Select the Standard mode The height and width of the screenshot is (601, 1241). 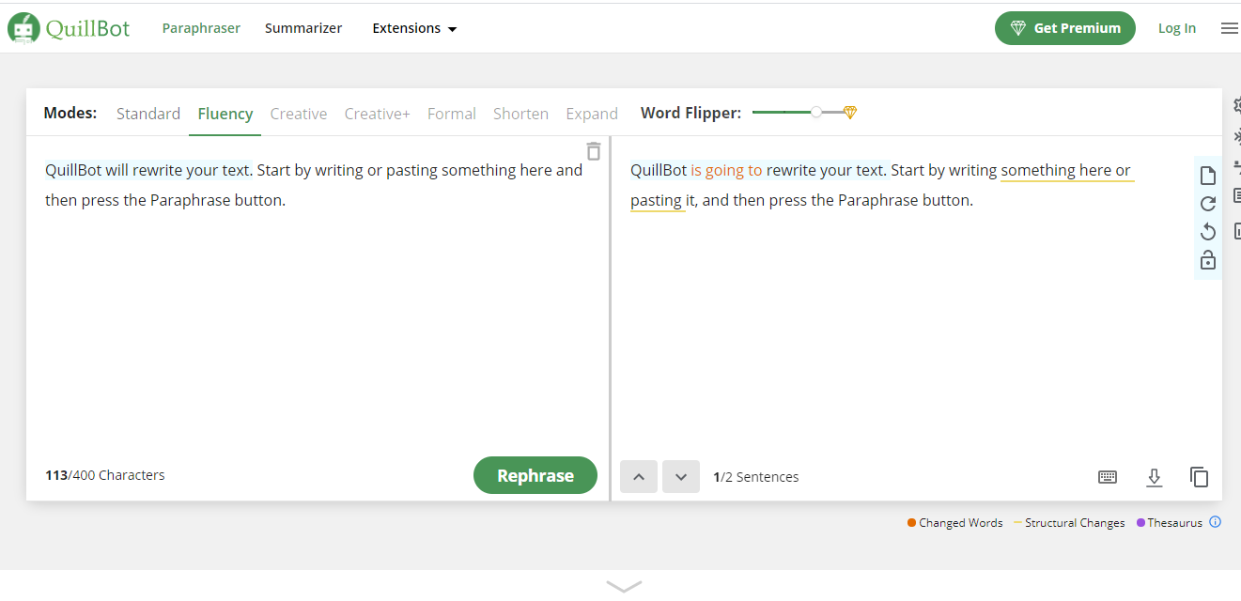[x=148, y=114]
